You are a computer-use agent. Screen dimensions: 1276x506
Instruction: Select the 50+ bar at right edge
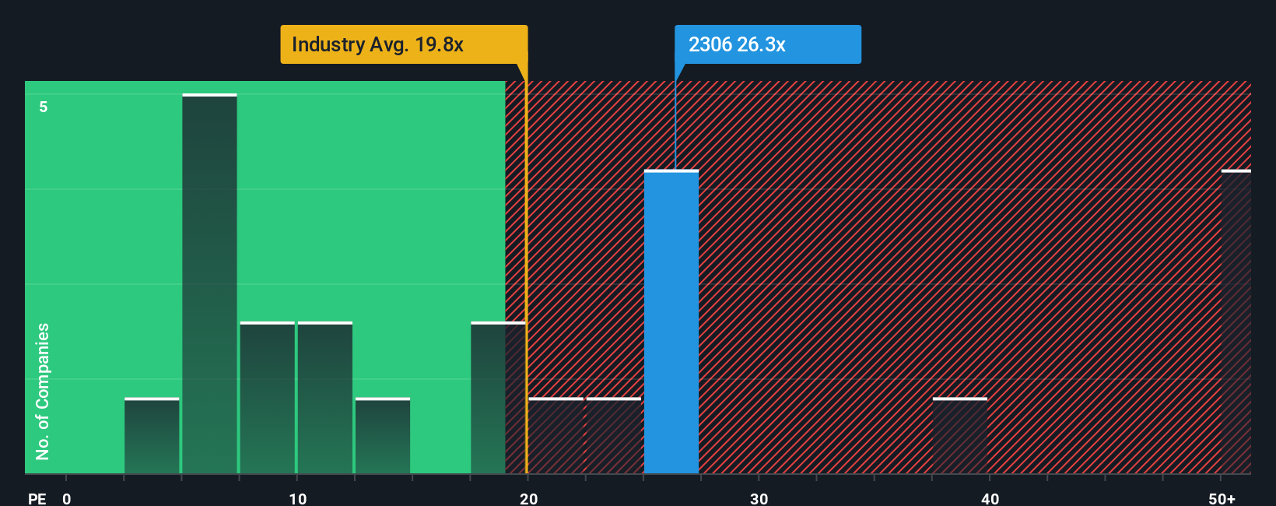[x=1236, y=322]
